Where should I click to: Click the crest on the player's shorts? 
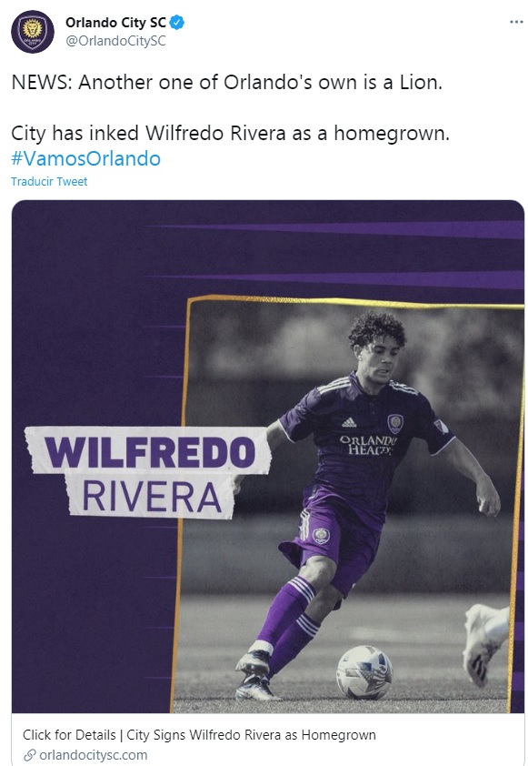[321, 536]
